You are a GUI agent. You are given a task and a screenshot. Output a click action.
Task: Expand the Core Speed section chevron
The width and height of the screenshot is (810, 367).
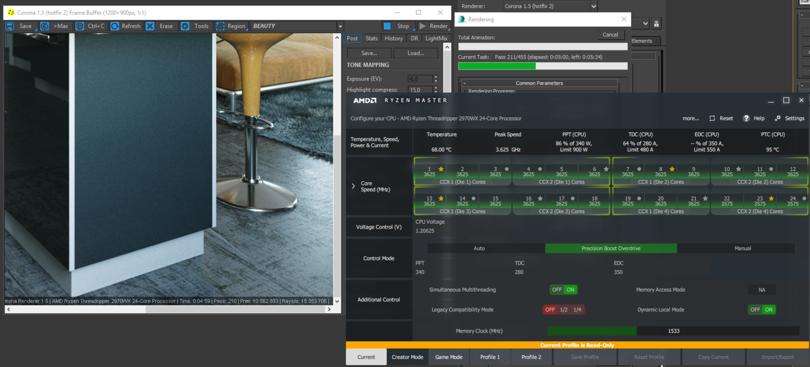pyautogui.click(x=353, y=186)
